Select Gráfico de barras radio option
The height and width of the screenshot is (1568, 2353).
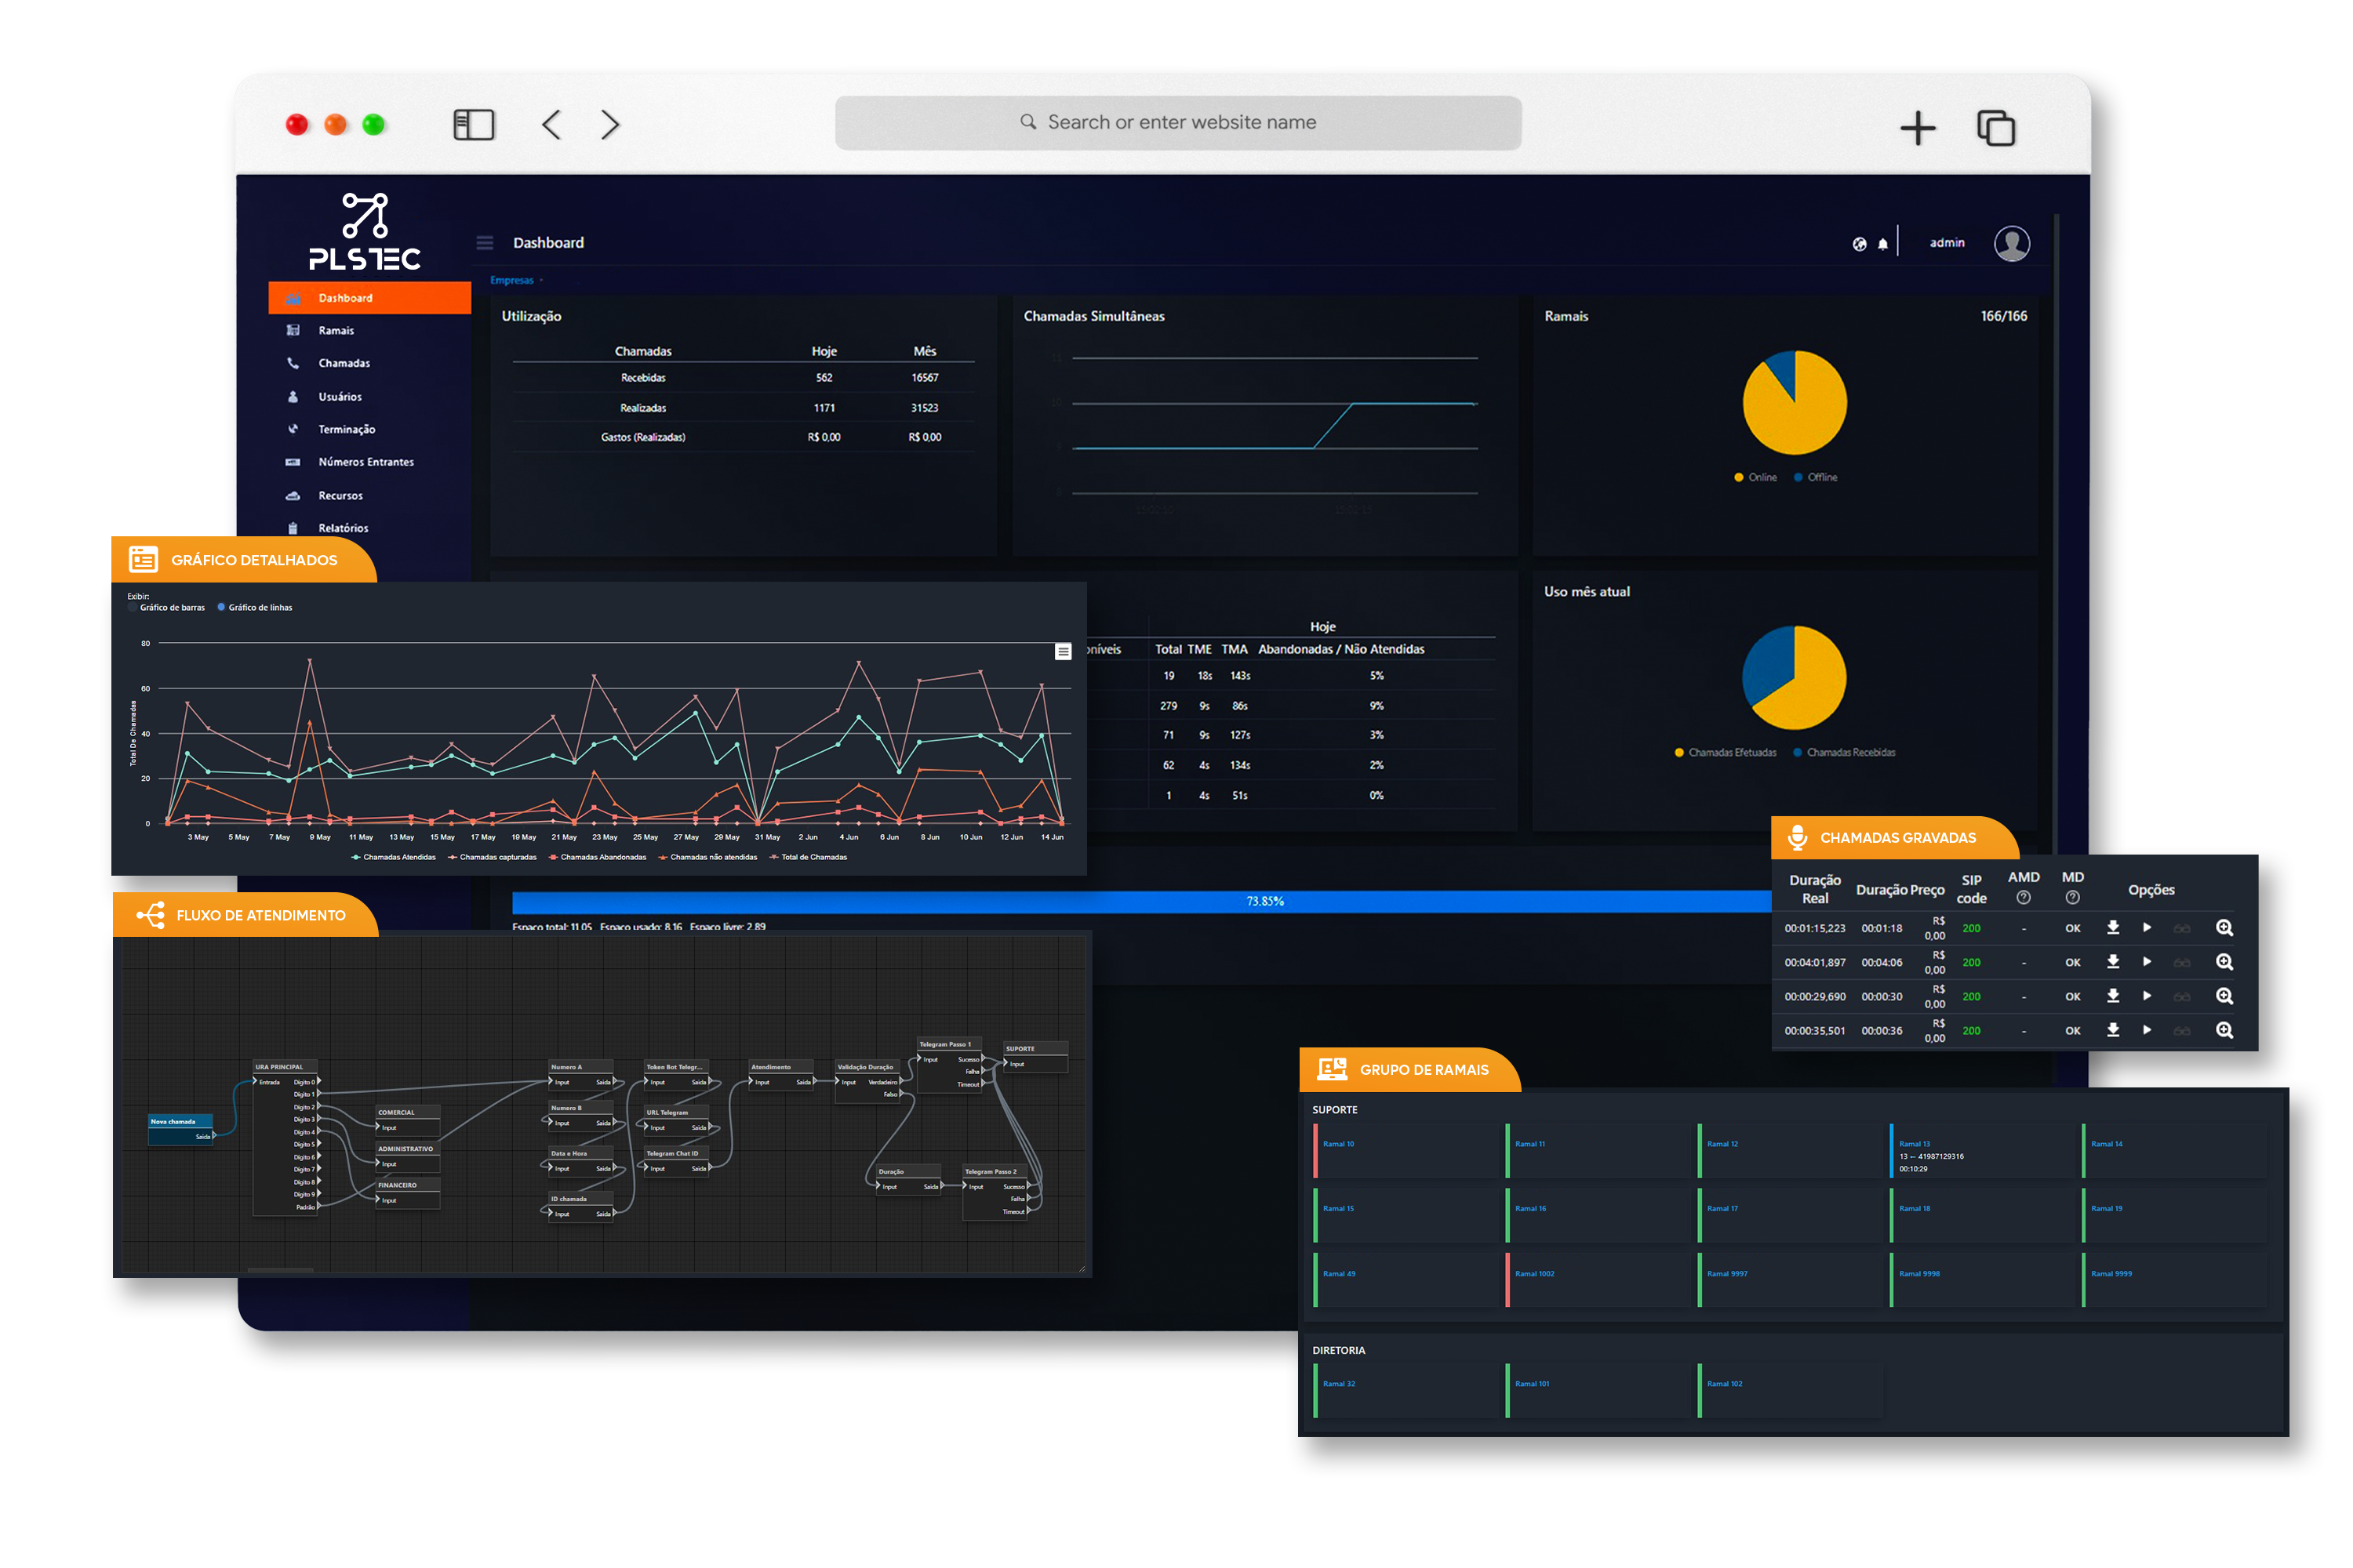pos(133,608)
